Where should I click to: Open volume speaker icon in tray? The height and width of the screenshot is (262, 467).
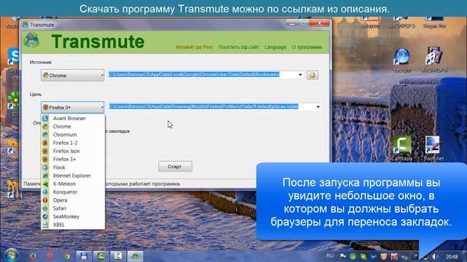pyautogui.click(x=435, y=256)
